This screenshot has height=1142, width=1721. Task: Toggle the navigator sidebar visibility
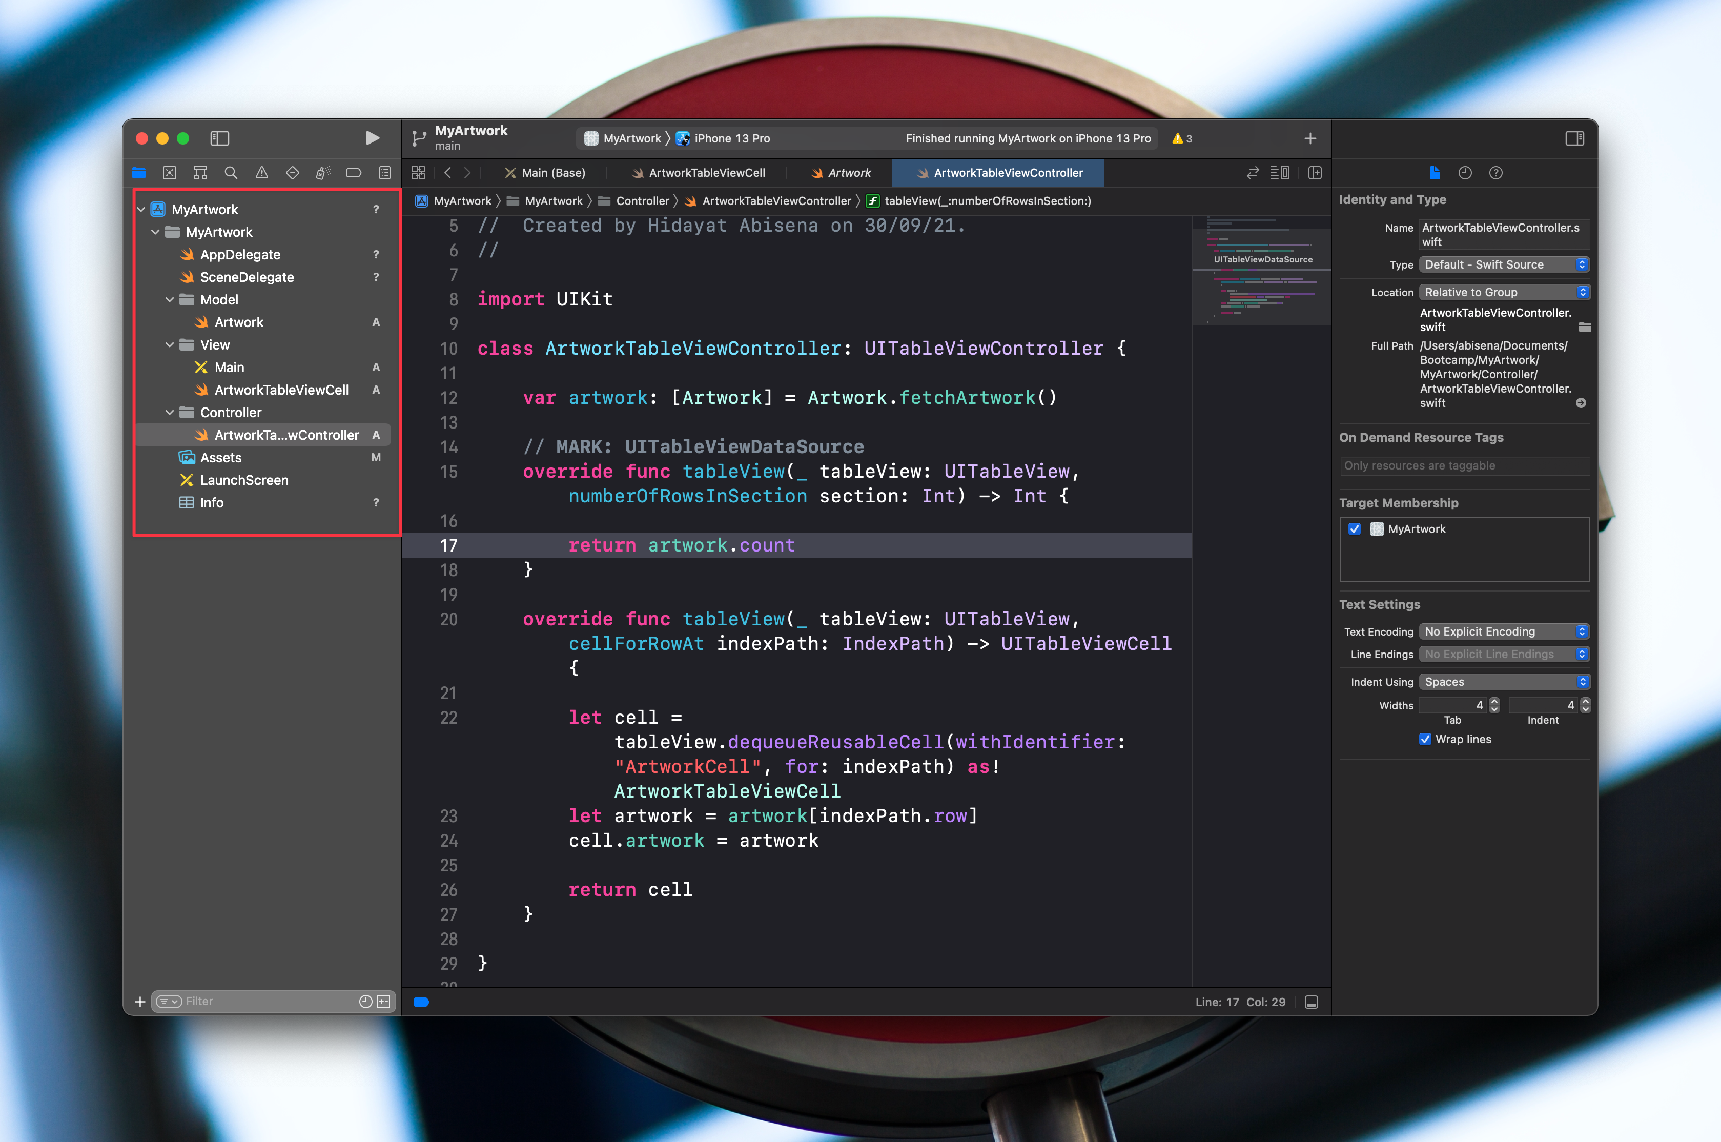tap(219, 138)
